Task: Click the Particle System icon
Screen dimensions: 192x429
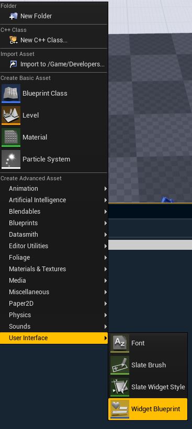Action: [x=11, y=159]
